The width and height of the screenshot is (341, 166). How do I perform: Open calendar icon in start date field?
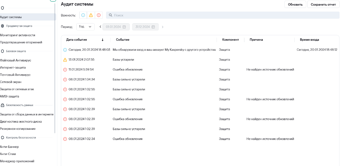coord(124,27)
